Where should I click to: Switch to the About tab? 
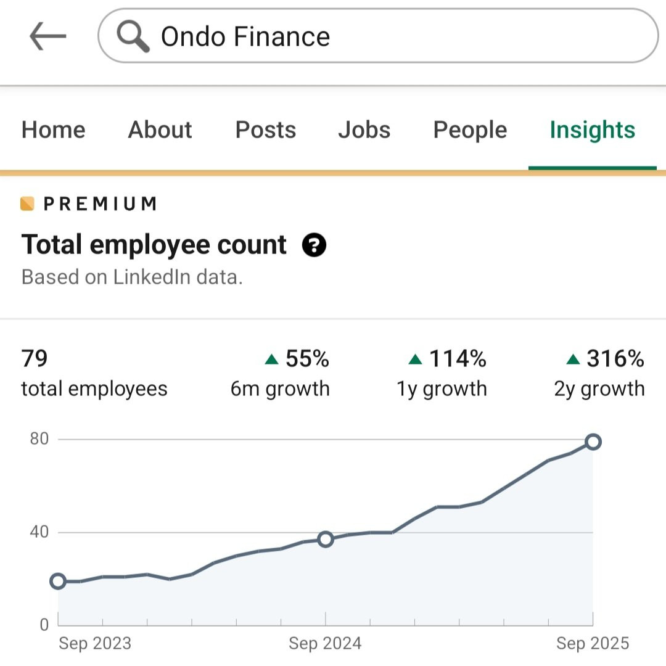pos(160,130)
